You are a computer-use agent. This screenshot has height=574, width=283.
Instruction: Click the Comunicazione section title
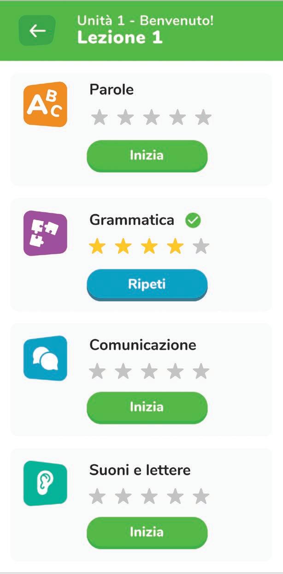tap(143, 345)
